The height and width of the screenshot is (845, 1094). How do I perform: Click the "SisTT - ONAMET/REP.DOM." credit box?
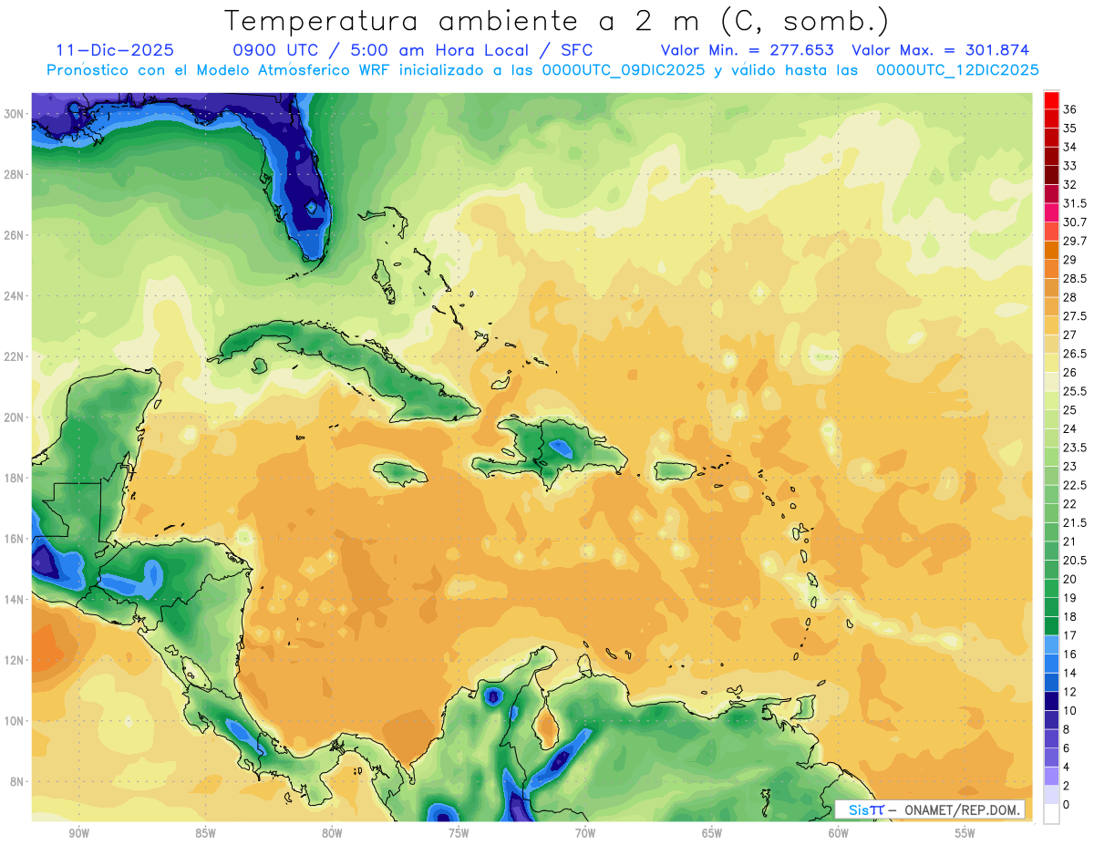[929, 809]
